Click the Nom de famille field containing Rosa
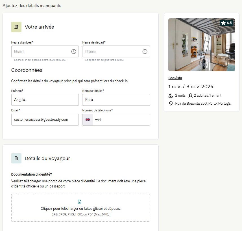The width and height of the screenshot is (242, 231). click(x=116, y=100)
